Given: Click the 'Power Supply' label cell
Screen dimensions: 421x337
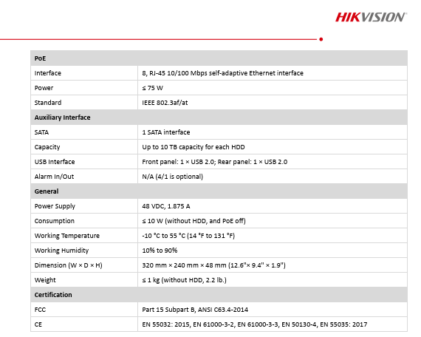Looking at the screenshot, I should [84, 206].
